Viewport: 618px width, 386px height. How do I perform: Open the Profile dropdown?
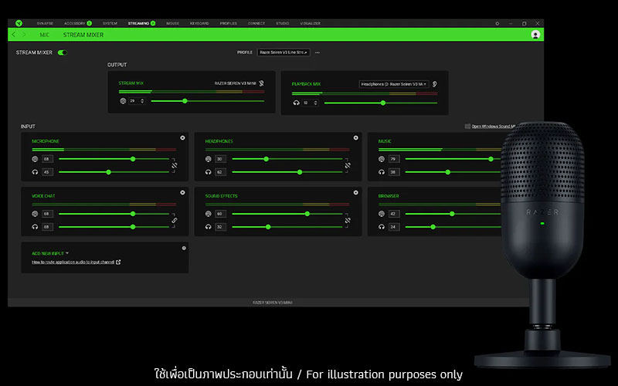tap(284, 52)
